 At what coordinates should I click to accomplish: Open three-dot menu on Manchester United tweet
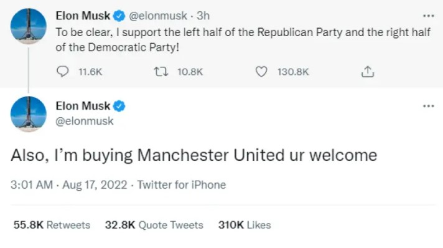click(x=428, y=106)
